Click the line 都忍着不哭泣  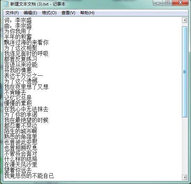[21, 126]
